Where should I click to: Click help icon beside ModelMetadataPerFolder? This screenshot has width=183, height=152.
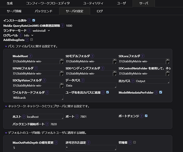(x=156, y=92)
